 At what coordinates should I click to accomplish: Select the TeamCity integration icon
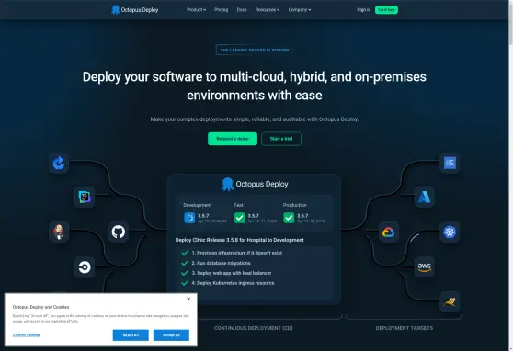tap(85, 197)
